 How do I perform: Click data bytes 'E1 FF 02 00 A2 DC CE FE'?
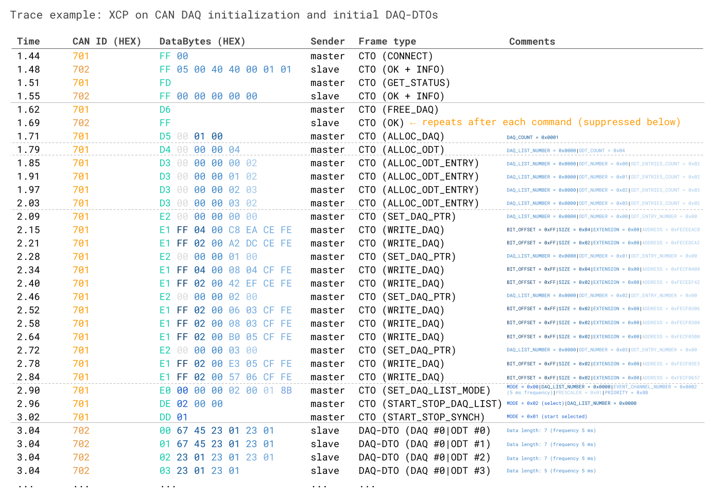click(x=226, y=243)
